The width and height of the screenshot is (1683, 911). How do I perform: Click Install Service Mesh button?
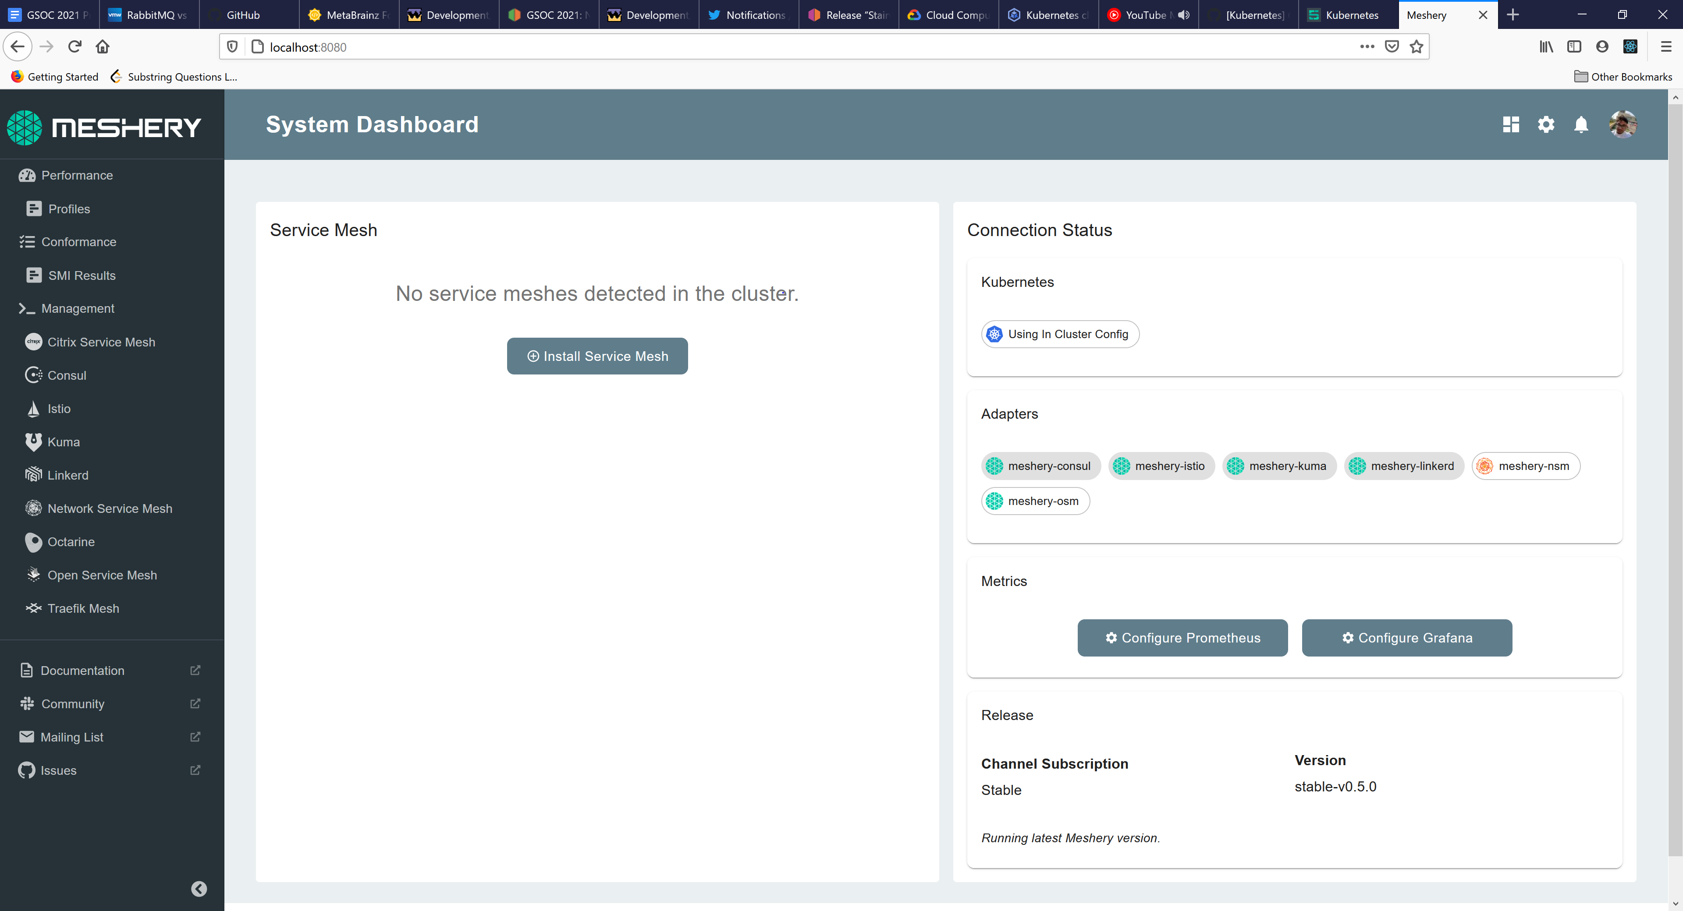pos(597,356)
